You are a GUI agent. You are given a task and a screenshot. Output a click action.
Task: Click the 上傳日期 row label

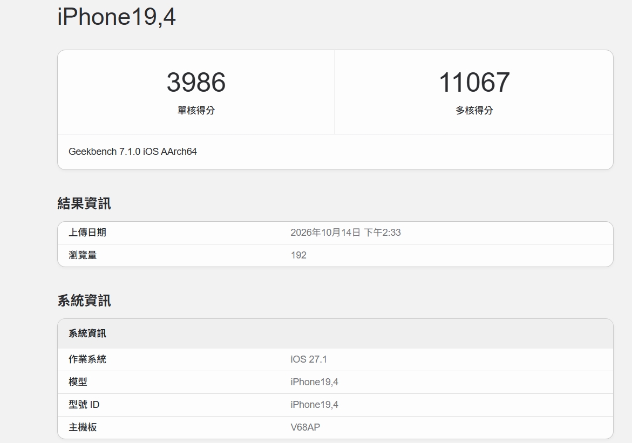coord(87,233)
